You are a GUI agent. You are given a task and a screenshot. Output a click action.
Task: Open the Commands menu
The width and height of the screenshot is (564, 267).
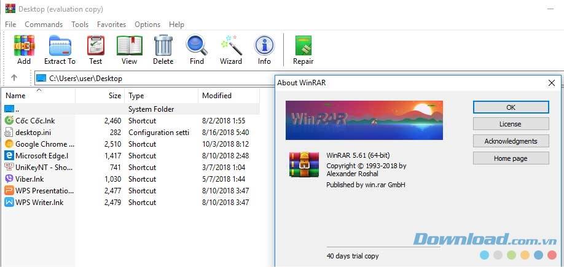point(44,25)
